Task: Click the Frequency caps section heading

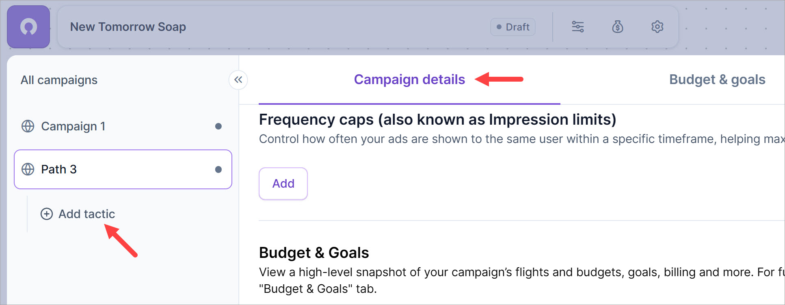Action: [437, 120]
